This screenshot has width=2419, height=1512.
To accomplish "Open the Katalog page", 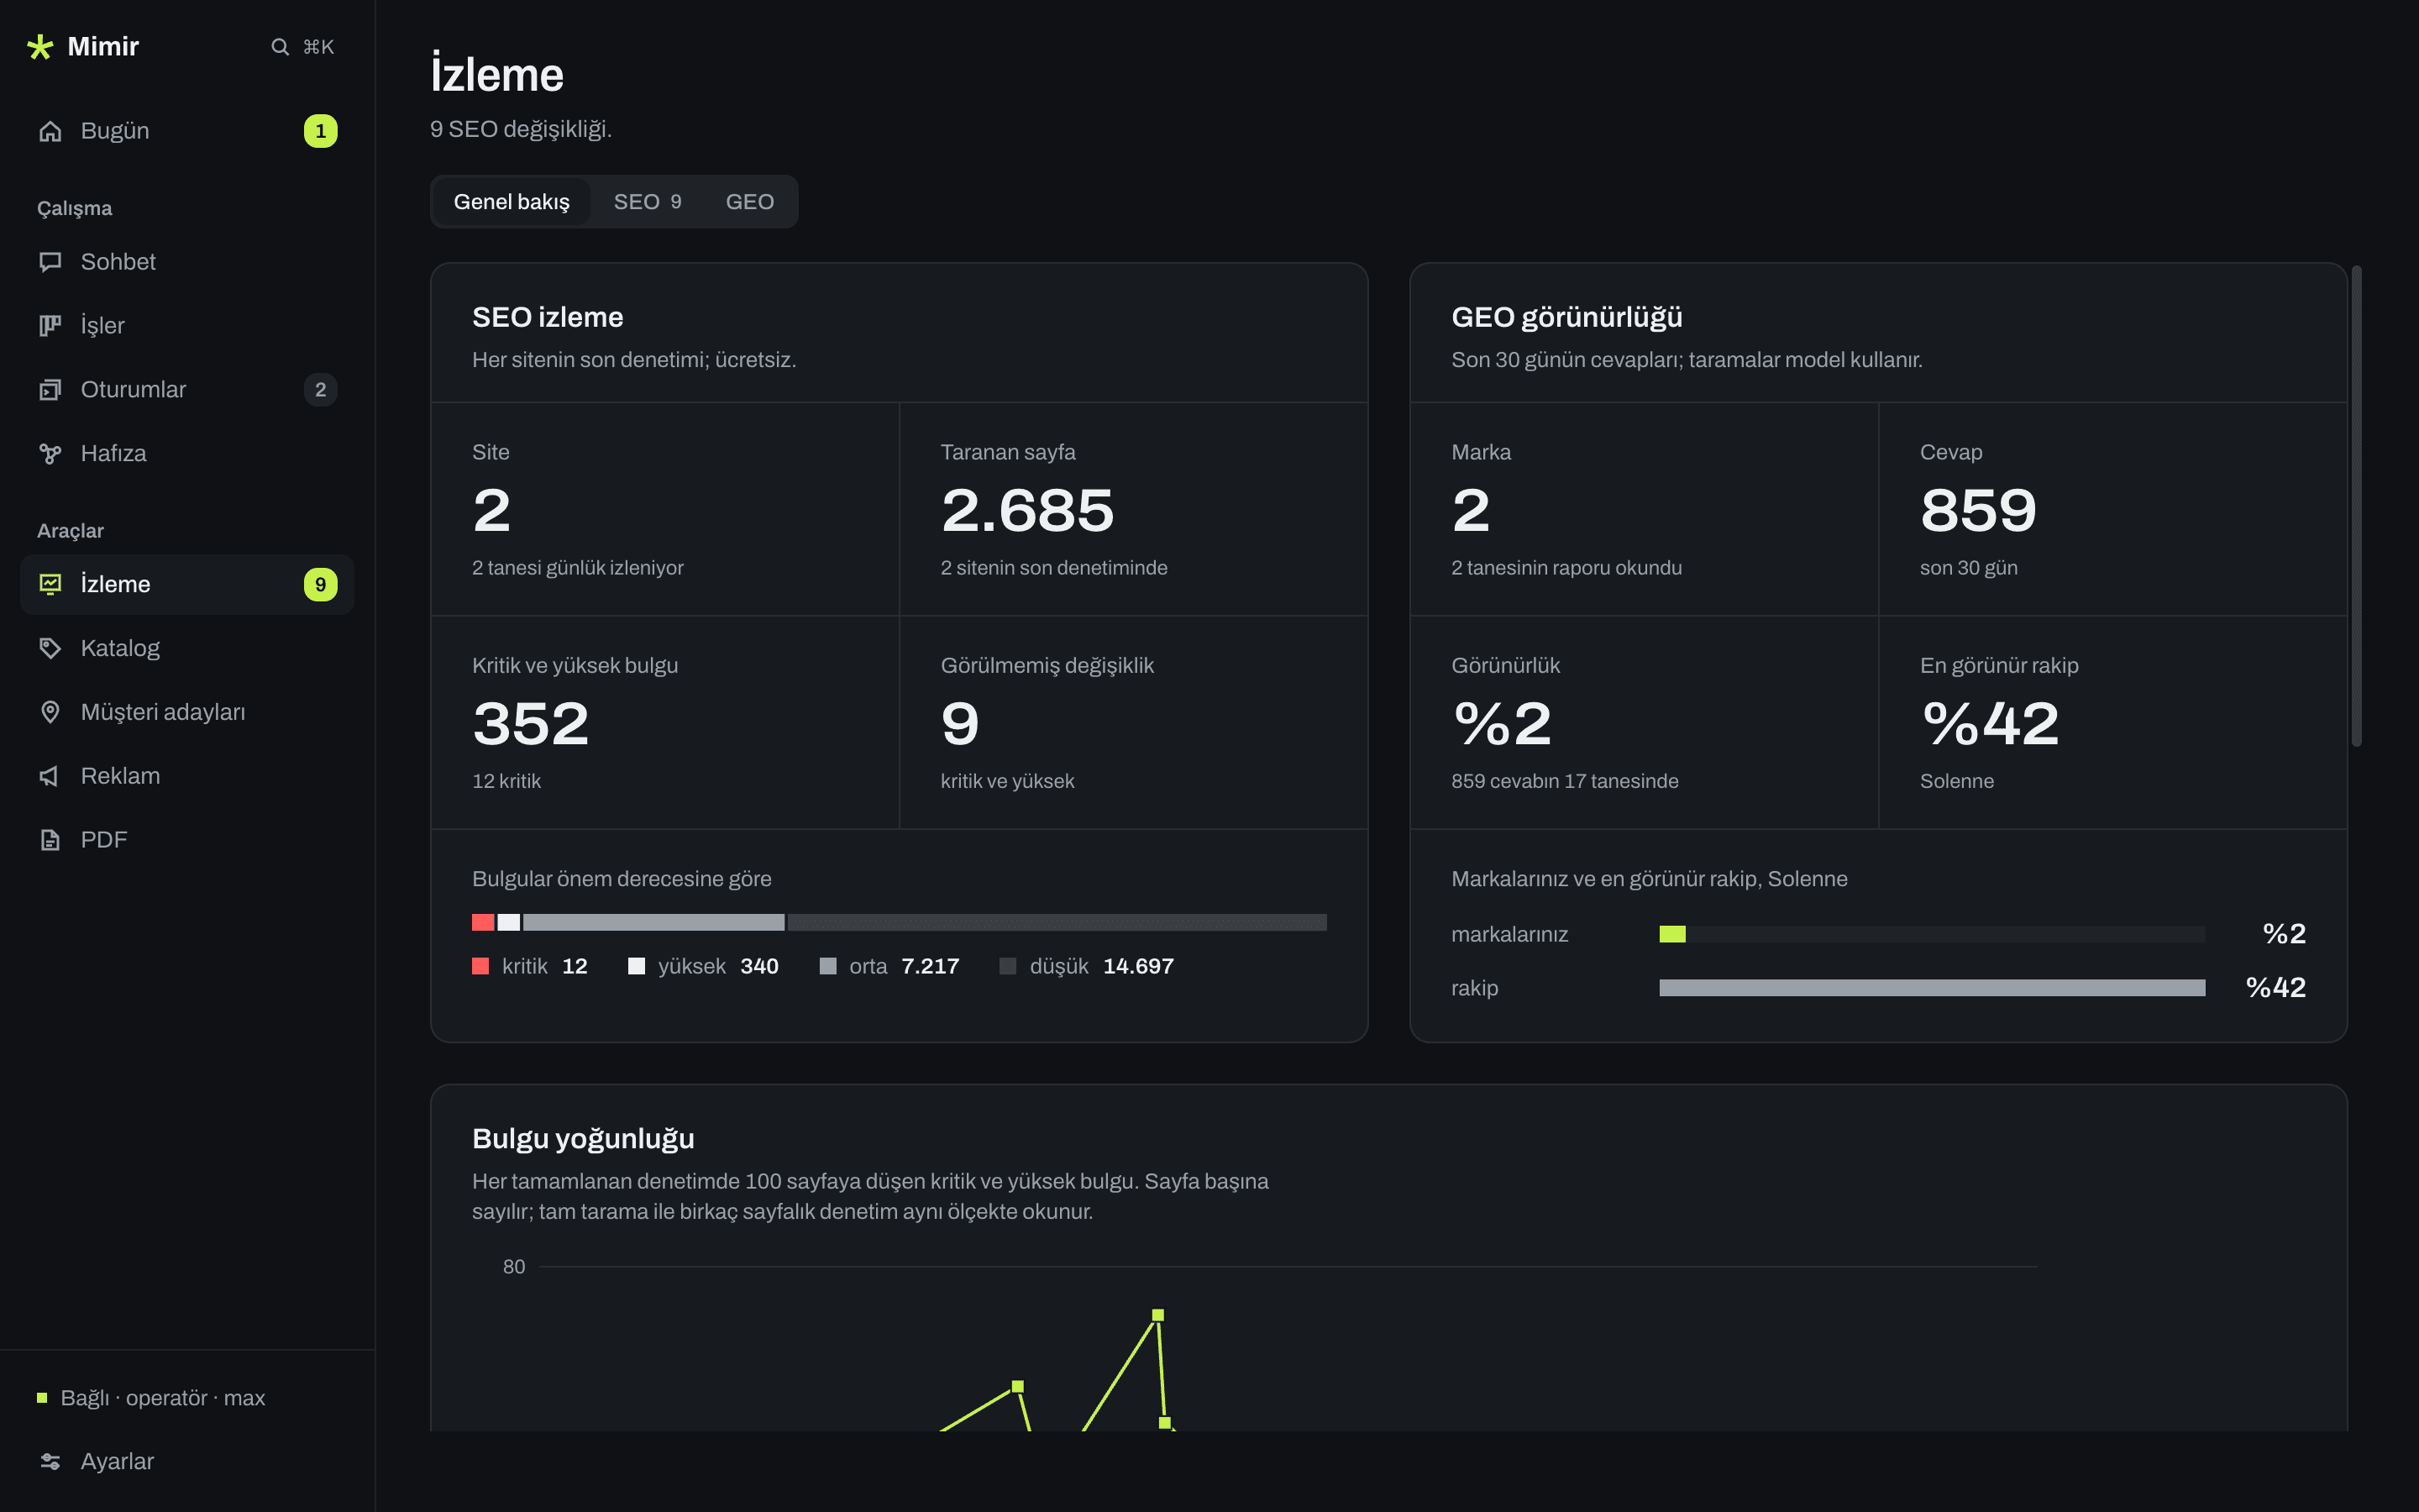I will tap(187, 648).
